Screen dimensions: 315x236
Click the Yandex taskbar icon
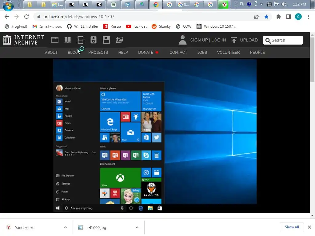click(224, 4)
